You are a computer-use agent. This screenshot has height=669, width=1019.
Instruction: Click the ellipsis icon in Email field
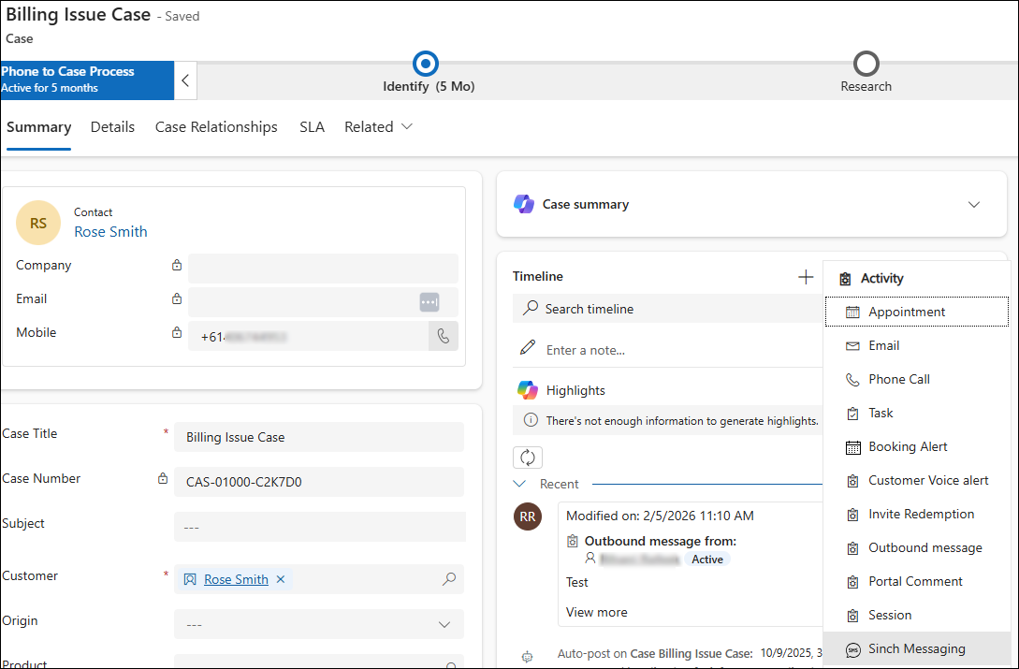click(x=429, y=302)
